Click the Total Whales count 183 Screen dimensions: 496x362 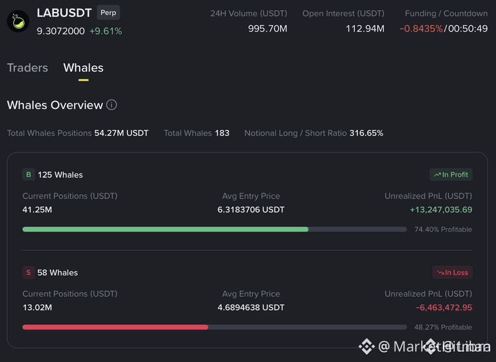point(222,133)
